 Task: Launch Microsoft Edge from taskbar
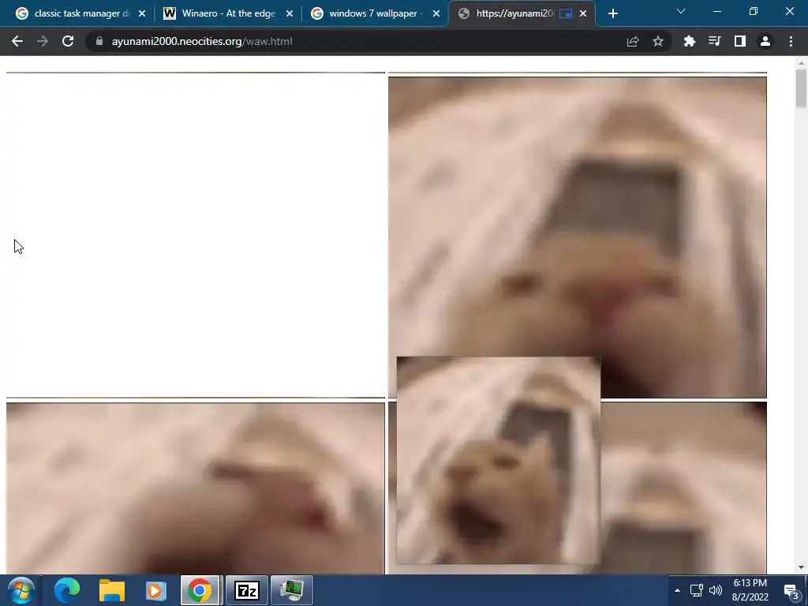(x=67, y=590)
